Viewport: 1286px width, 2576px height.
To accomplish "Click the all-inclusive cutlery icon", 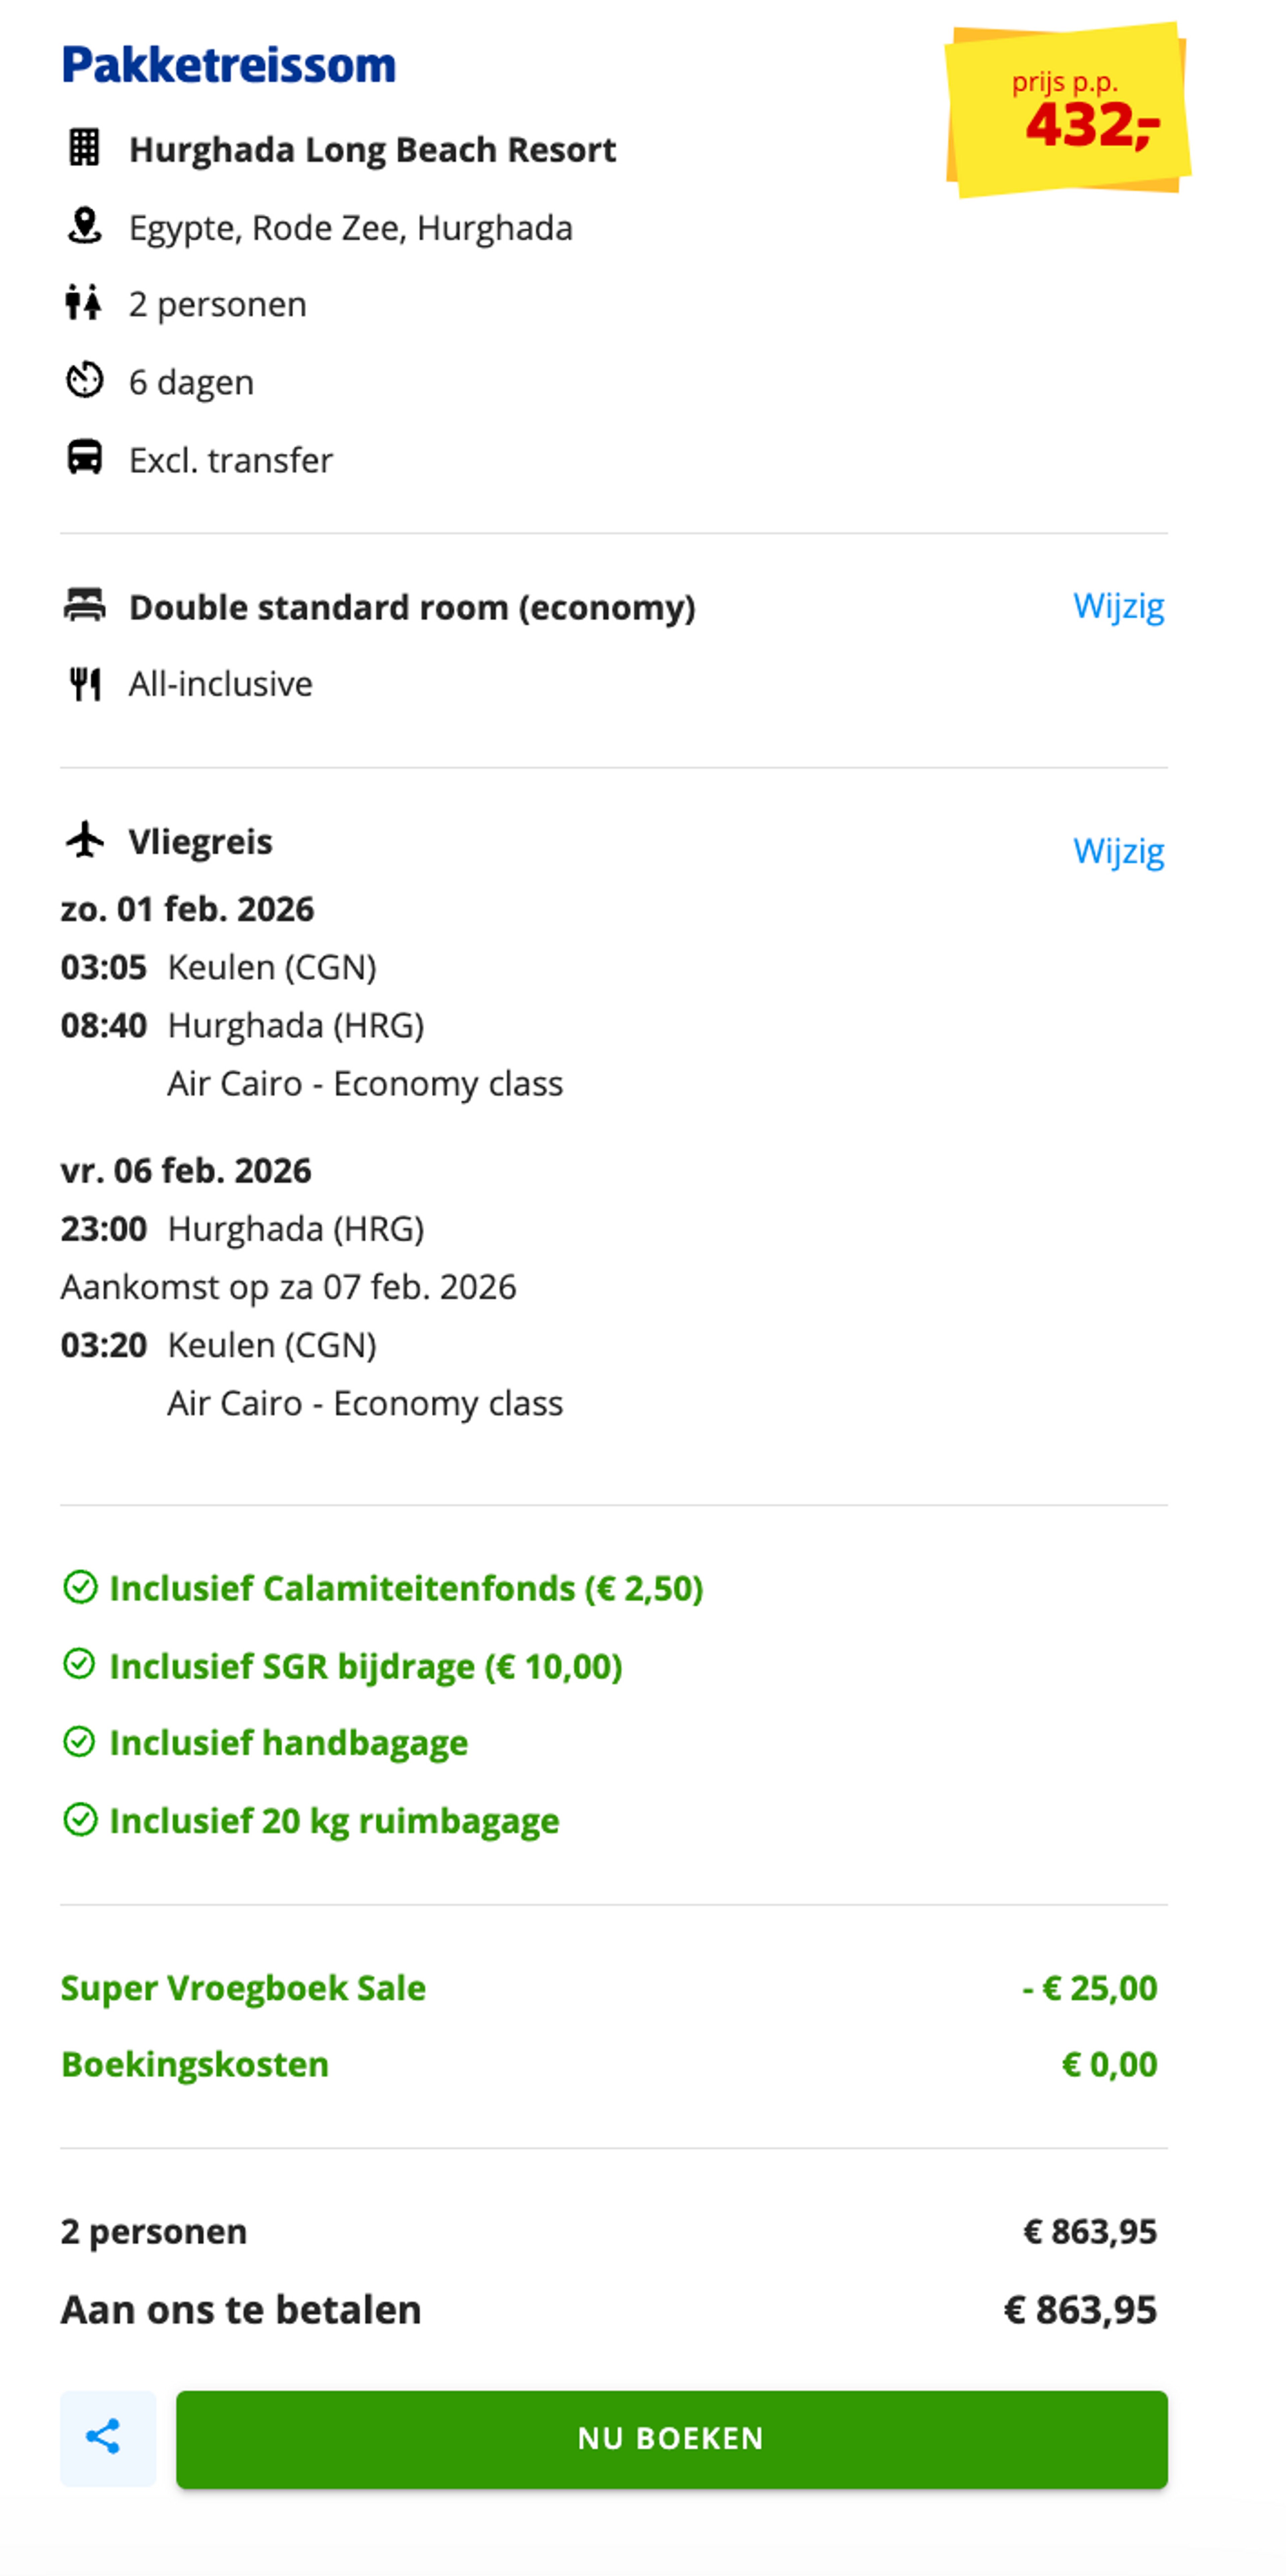I will (x=84, y=684).
